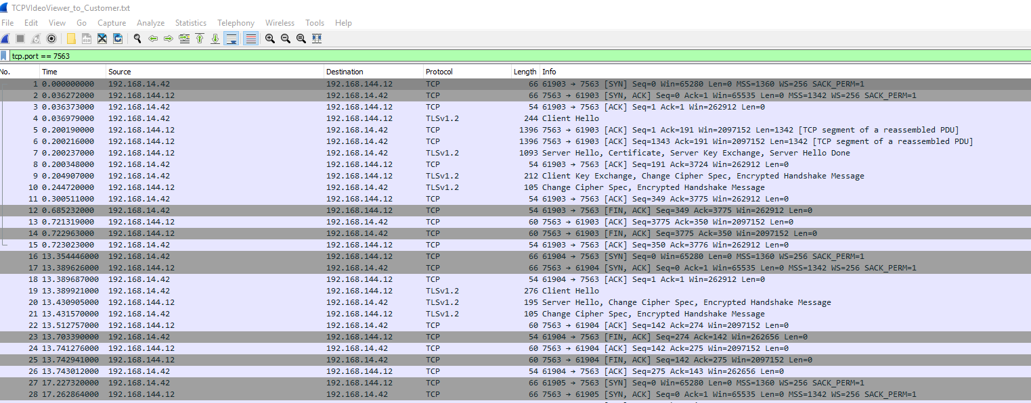Zoom out packet text icon
Viewport: 1031px width, 403px height.
[286, 39]
